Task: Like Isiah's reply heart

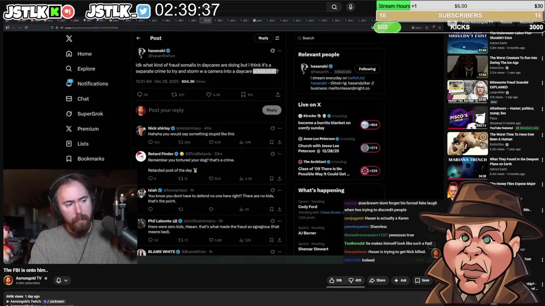Action: tap(211, 209)
